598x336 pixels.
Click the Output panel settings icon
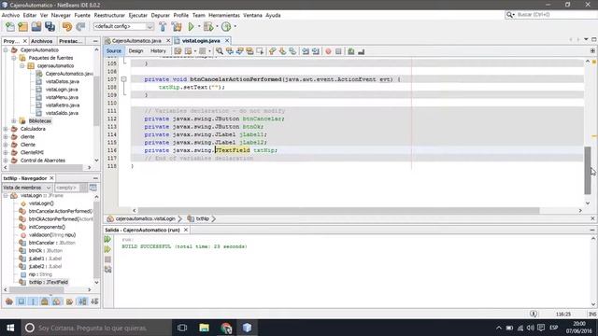click(x=108, y=270)
